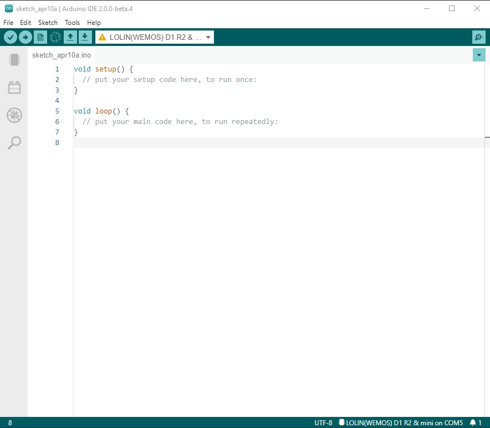Upload the sketch using the arrow icon
The height and width of the screenshot is (428, 490).
[25, 37]
